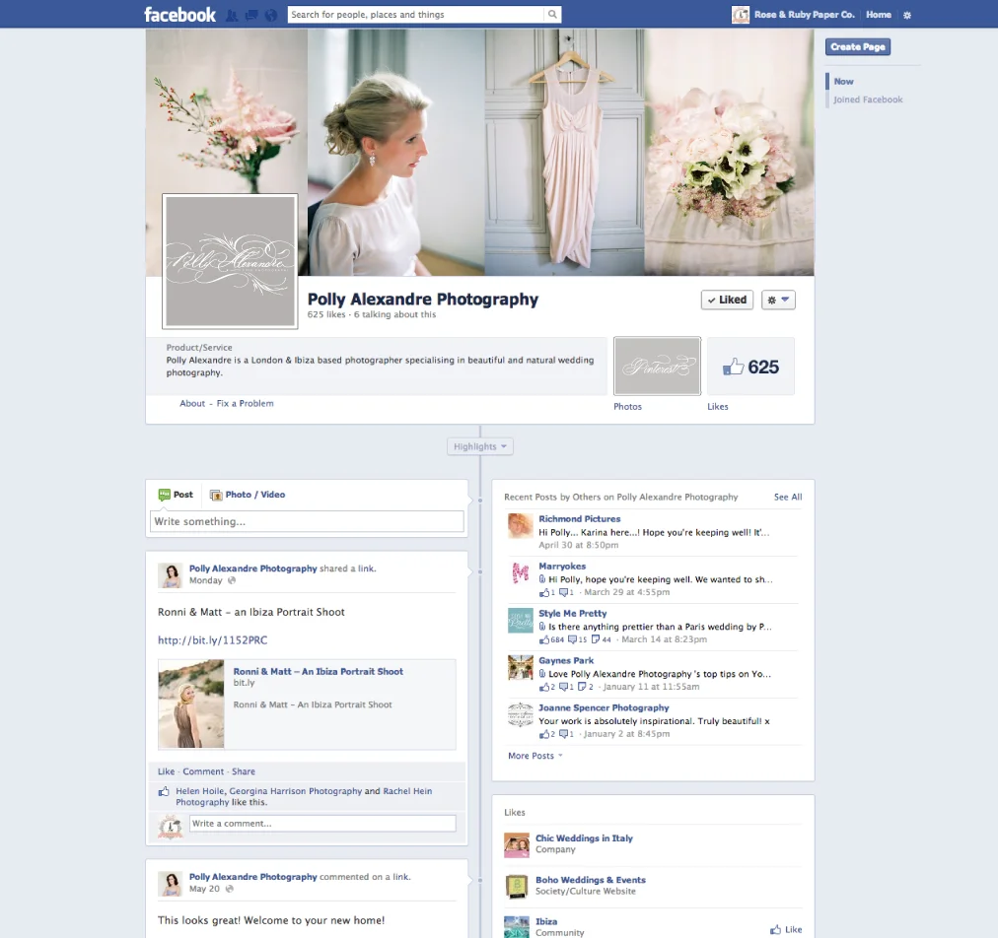
Task: Click Georgina Harrison Photography link
Action: tap(295, 791)
